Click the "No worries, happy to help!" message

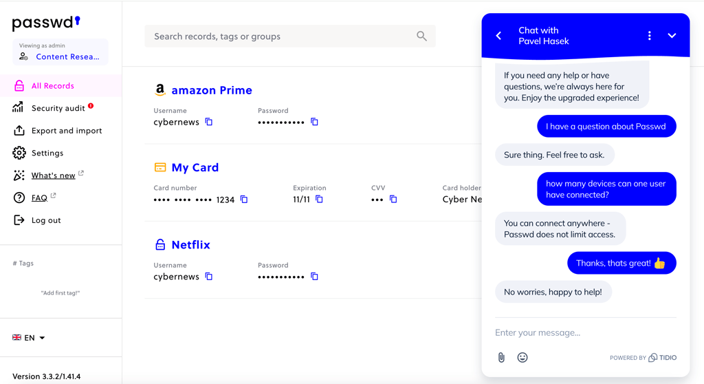553,292
